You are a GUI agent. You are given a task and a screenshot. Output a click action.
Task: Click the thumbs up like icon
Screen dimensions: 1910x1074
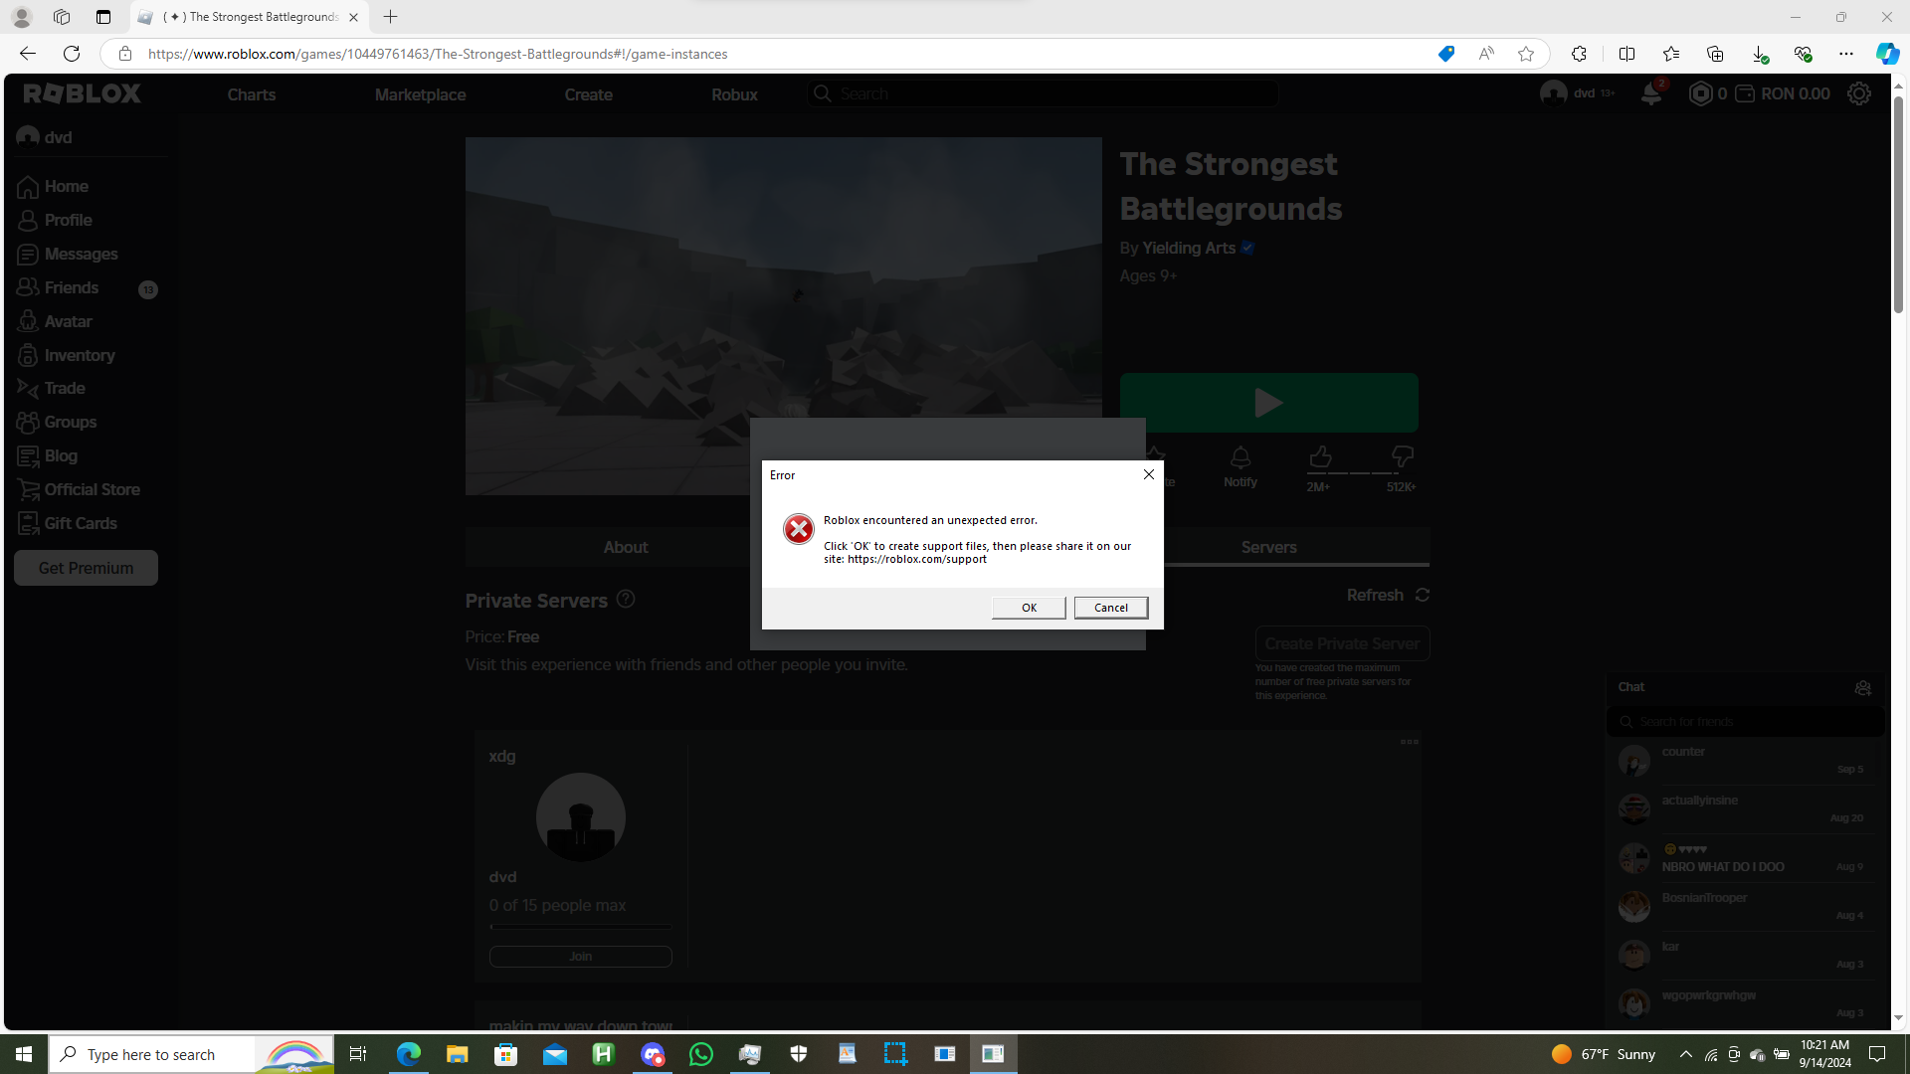coord(1320,457)
